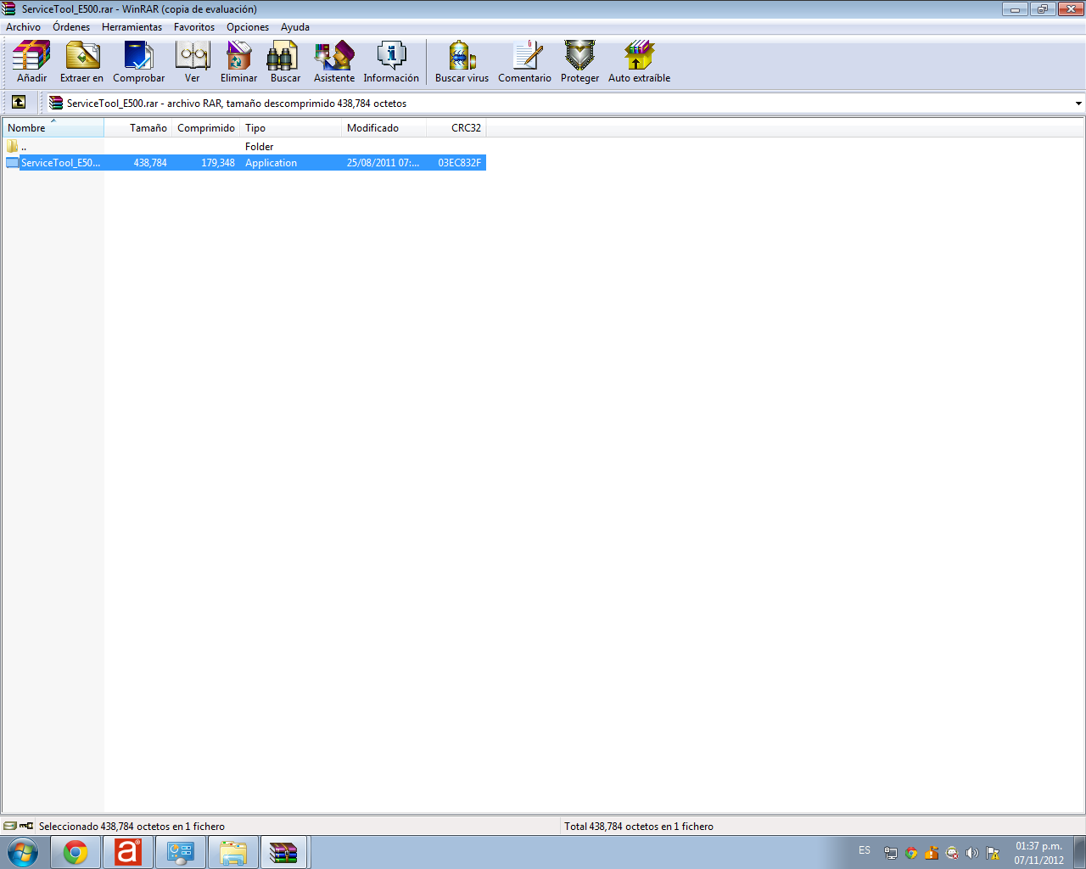Viewport: 1086px width, 869px height.
Task: Sort by the Modificado column
Action: point(384,128)
